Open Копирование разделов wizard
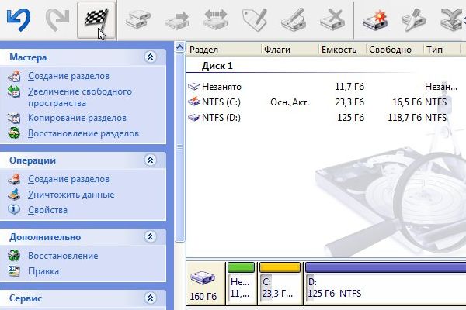This screenshot has width=466, height=310. pyautogui.click(x=77, y=118)
